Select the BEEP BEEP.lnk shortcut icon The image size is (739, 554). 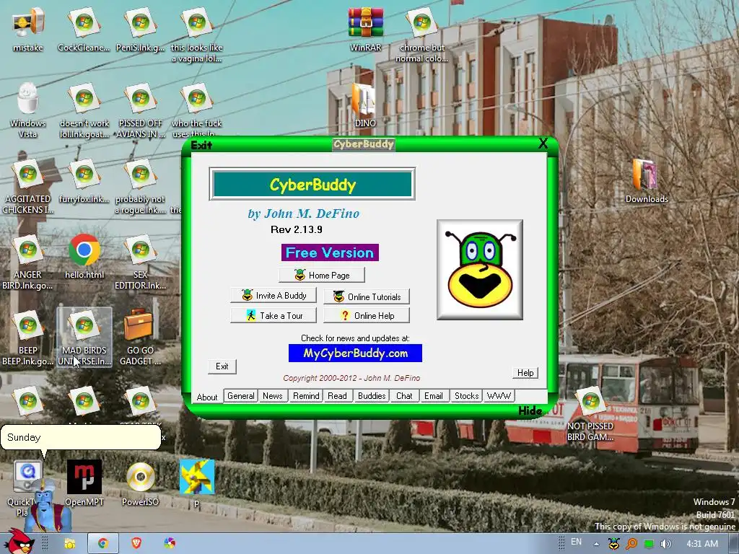tap(27, 338)
